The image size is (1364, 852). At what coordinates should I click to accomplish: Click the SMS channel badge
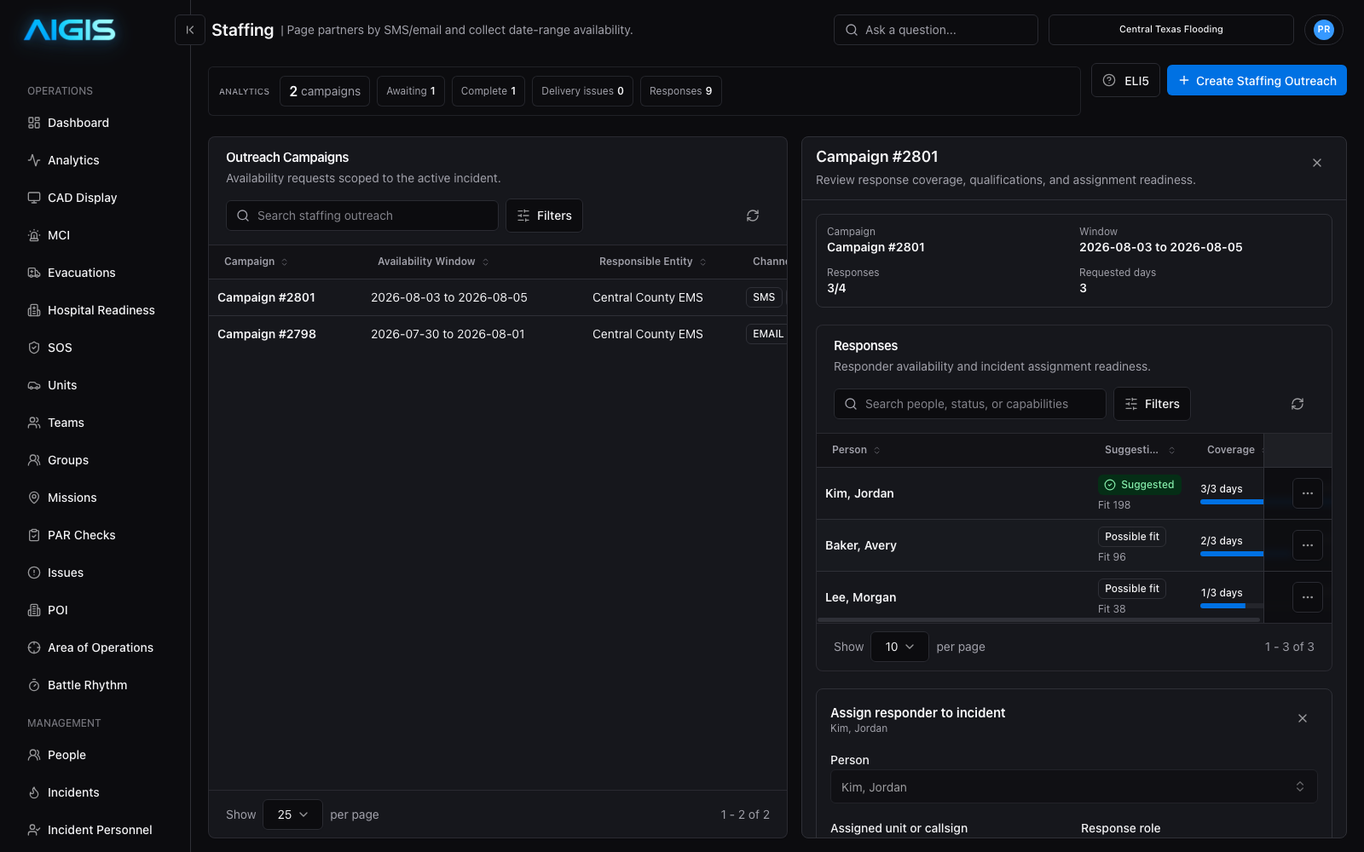coord(764,297)
